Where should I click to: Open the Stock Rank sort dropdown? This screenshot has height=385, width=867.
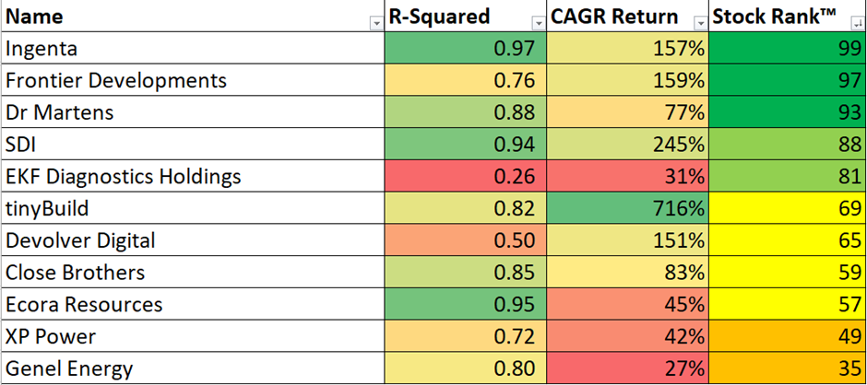tap(857, 24)
